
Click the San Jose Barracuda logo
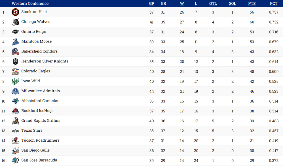[15, 160]
